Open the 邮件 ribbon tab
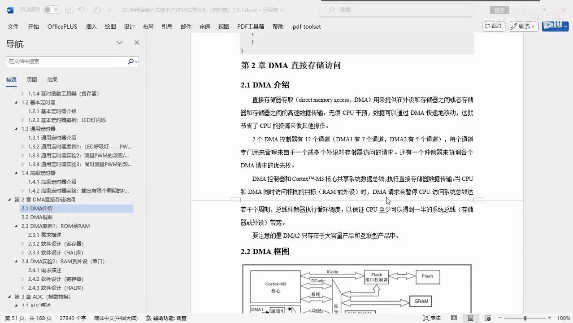The height and width of the screenshot is (323, 573). (x=186, y=26)
